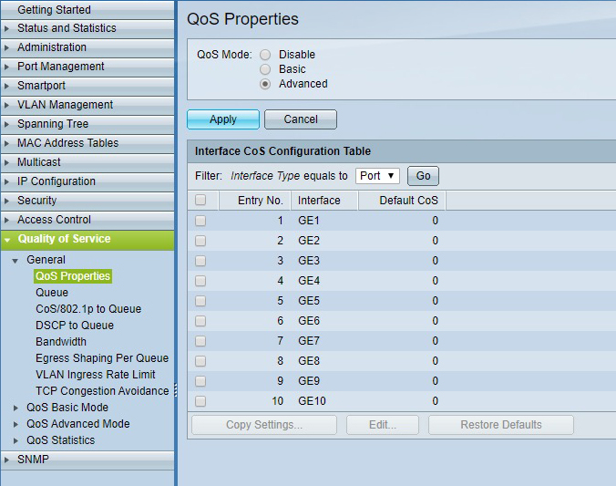
Task: Click the Go filter button
Action: coord(423,176)
